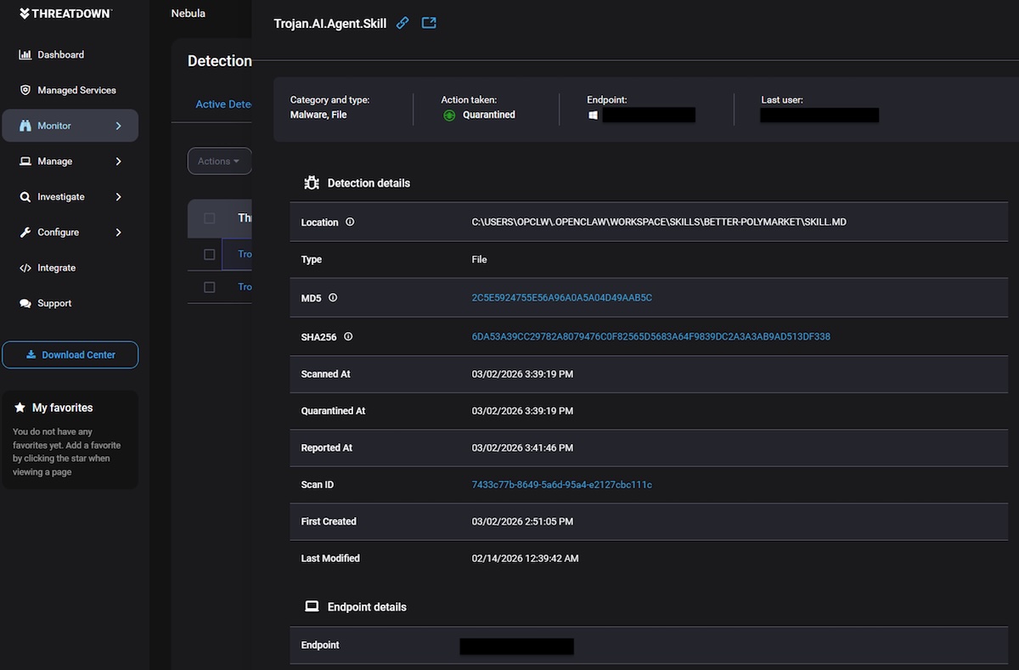Expand the Configure sidebar menu
Screen dimensions: 1019x670
pyautogui.click(x=60, y=232)
